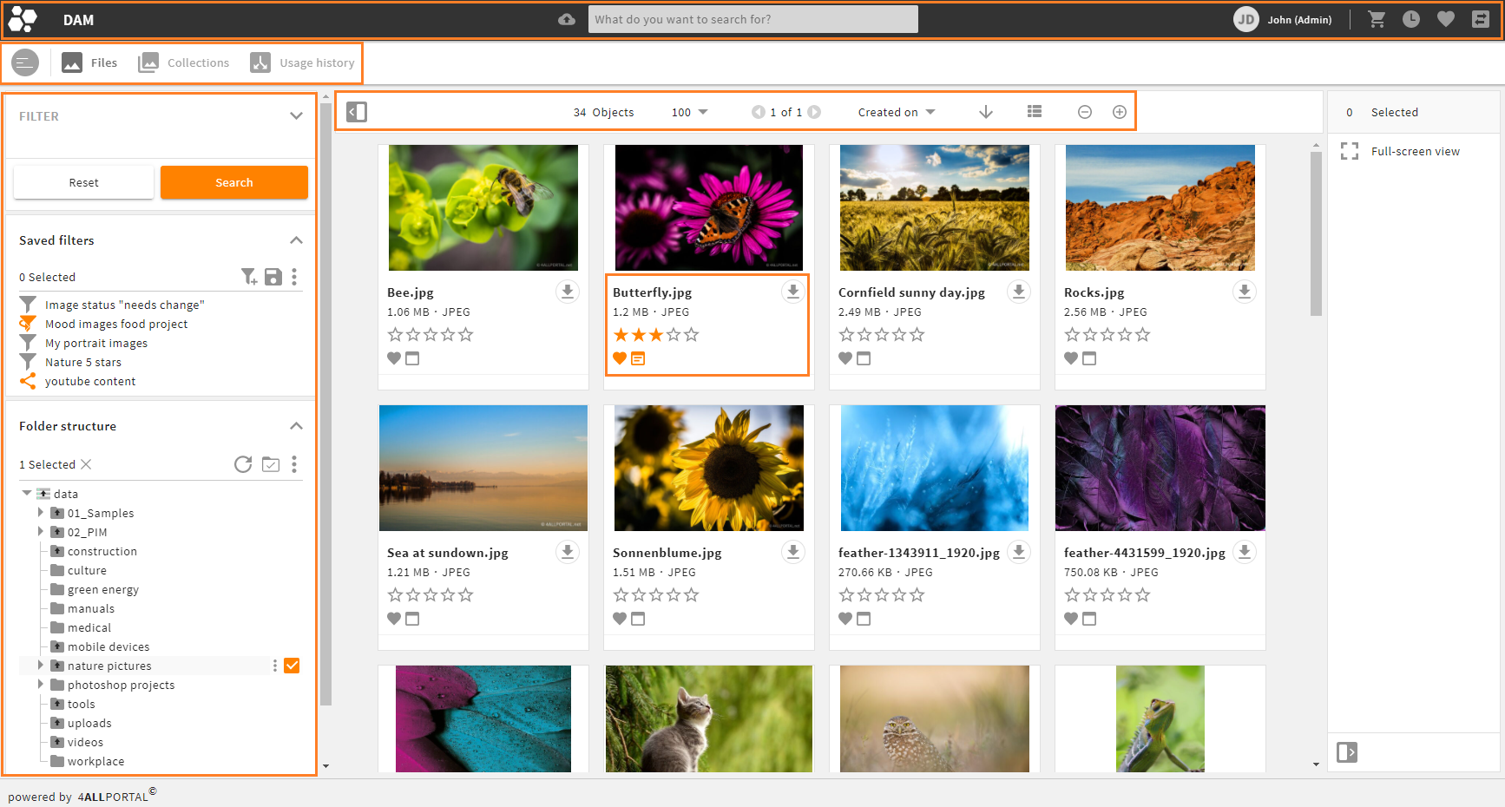Open the Created on sort dropdown
Viewport: 1505px width, 807px height.
pyautogui.click(x=897, y=112)
